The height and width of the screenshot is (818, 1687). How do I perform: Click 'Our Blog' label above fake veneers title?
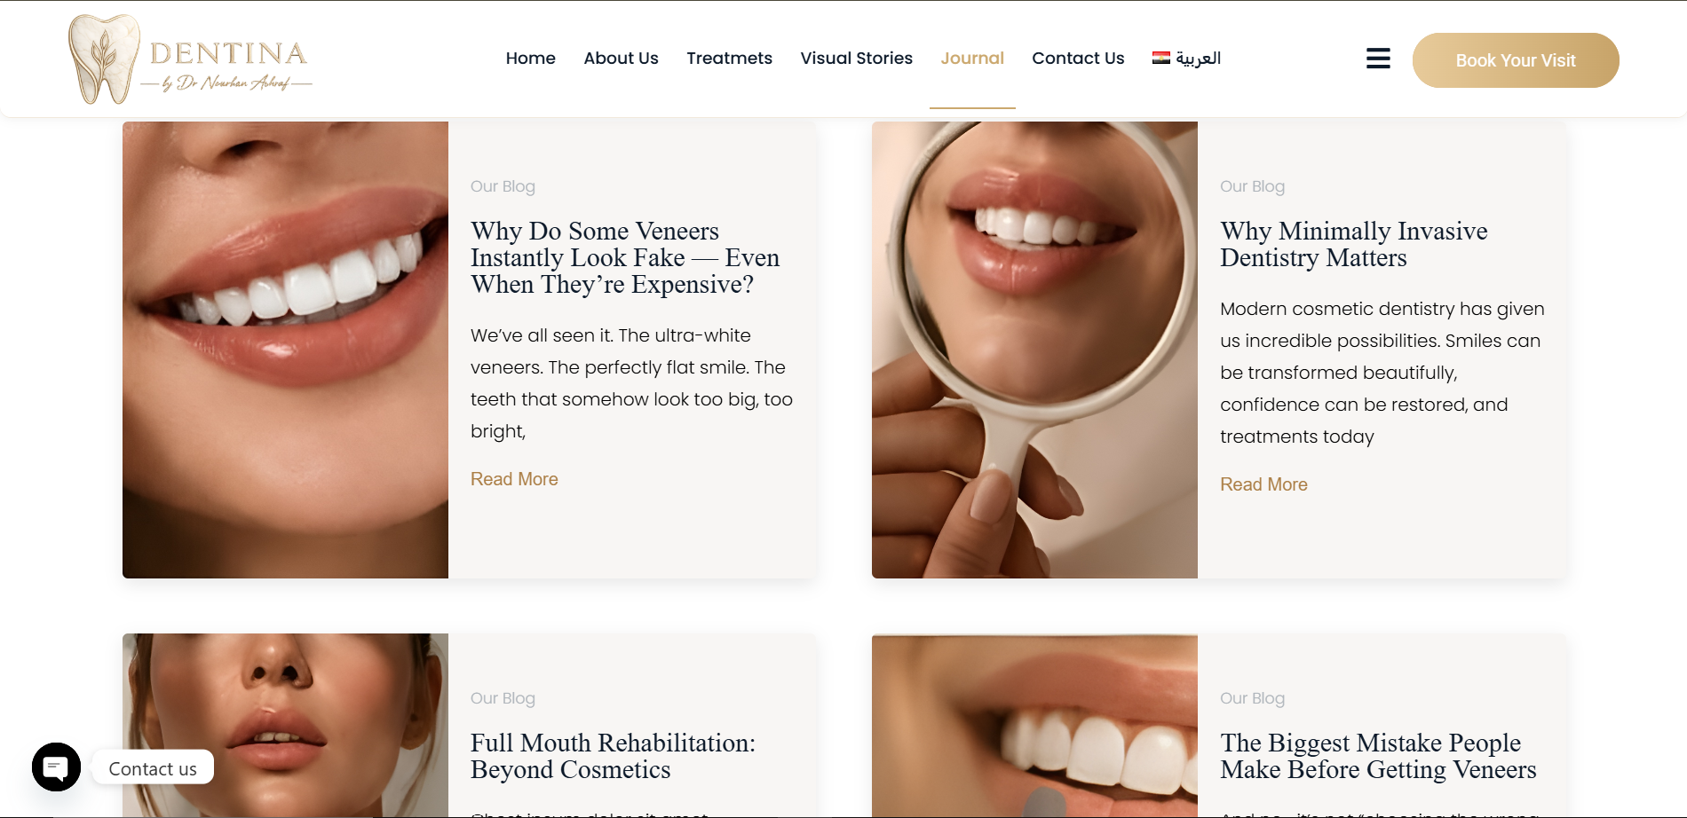503,186
